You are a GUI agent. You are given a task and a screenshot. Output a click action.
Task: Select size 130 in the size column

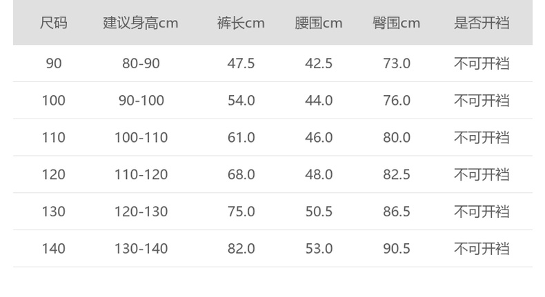53,212
